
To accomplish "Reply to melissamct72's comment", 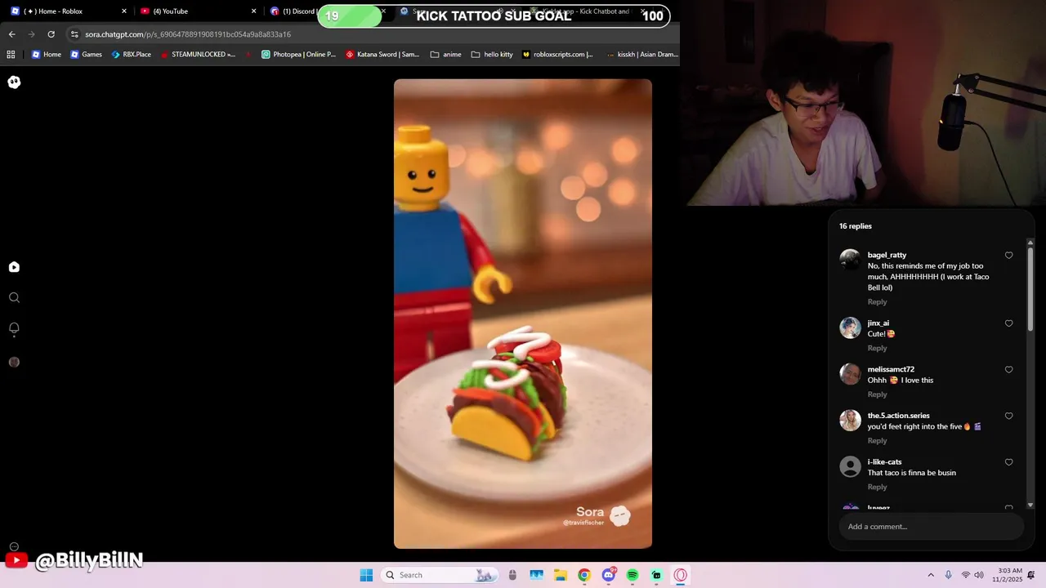I will (x=877, y=394).
